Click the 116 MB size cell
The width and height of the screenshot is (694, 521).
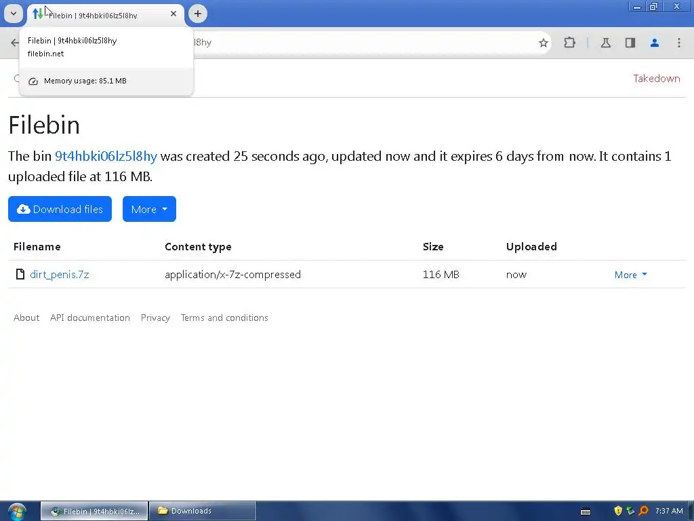441,274
